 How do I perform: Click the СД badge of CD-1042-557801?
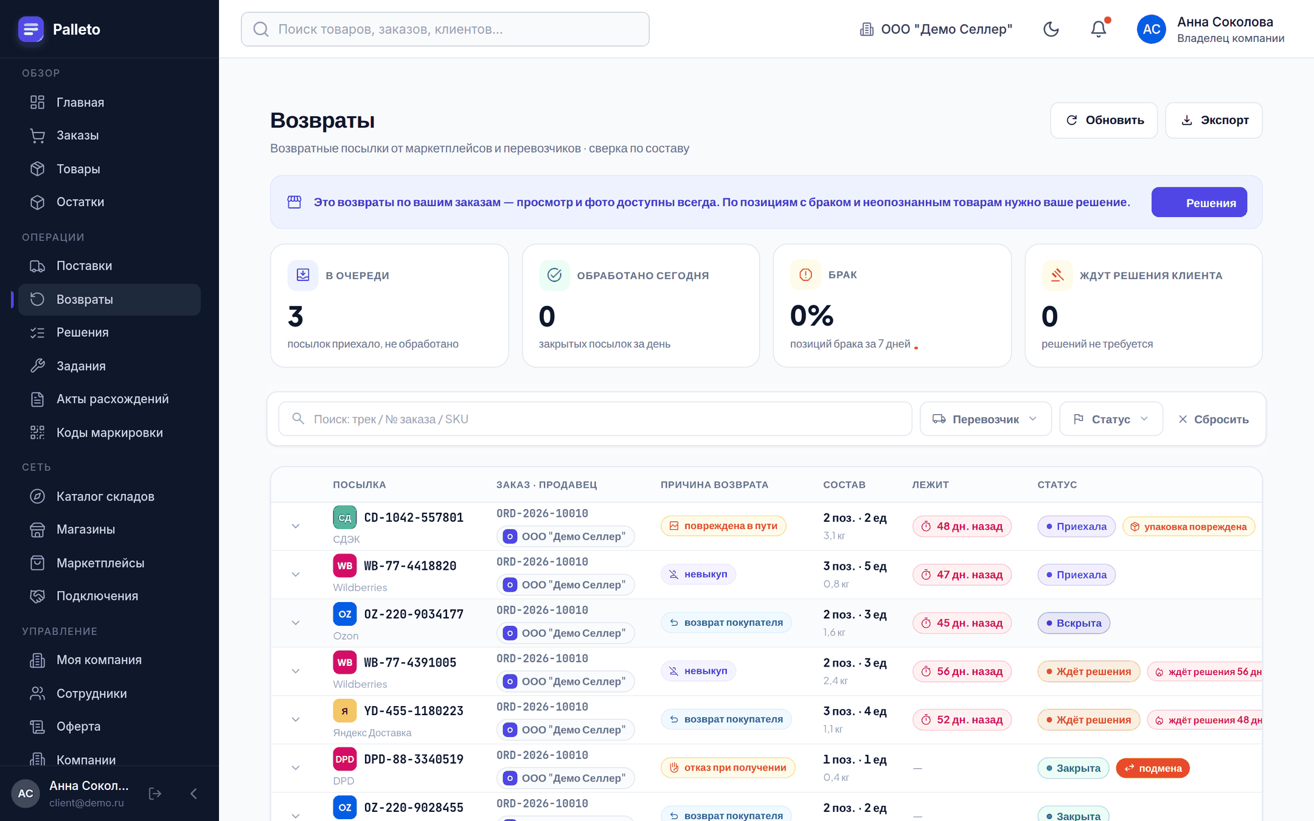[x=345, y=518]
